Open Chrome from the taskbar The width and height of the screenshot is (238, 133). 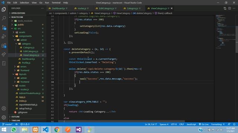57,130
